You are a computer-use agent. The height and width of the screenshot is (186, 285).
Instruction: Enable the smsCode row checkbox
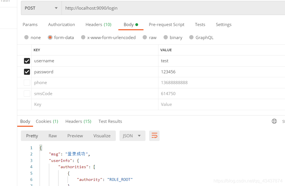[27, 94]
